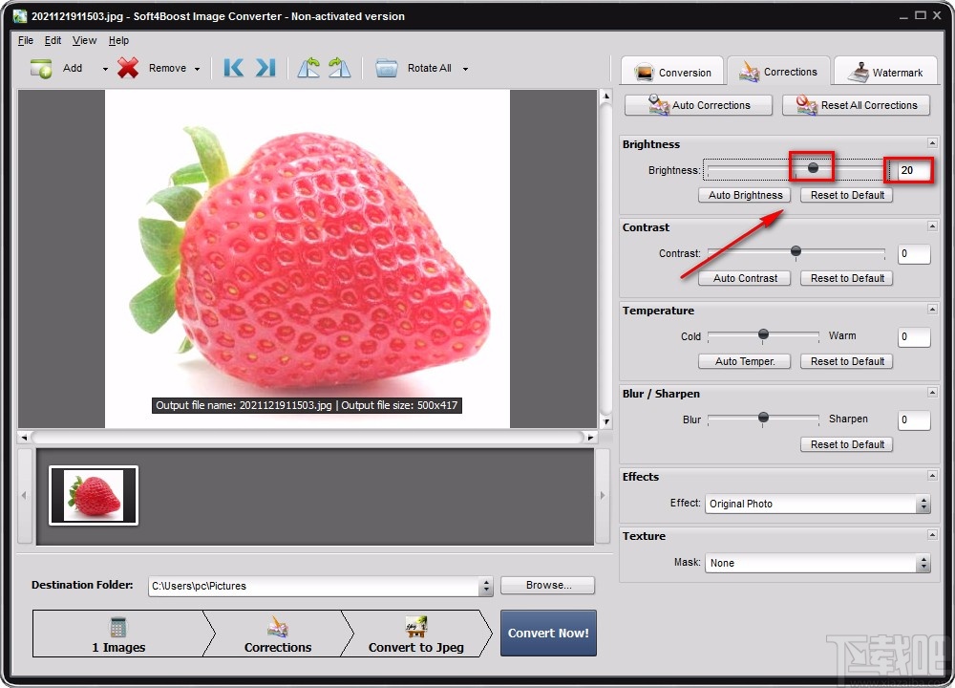
Task: Go to previous image arrow icon
Action: (233, 68)
